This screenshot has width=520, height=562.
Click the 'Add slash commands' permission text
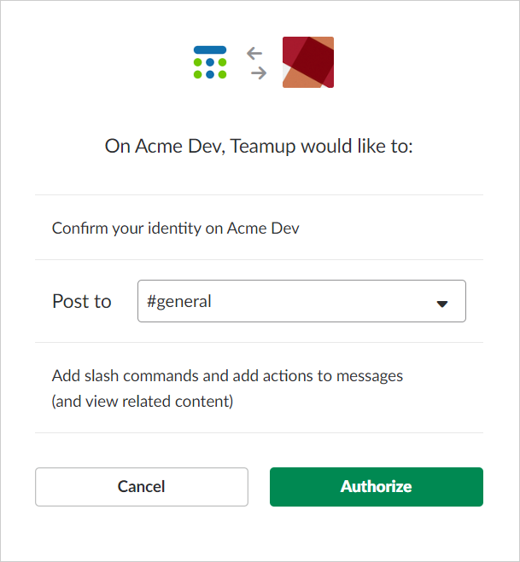227,376
